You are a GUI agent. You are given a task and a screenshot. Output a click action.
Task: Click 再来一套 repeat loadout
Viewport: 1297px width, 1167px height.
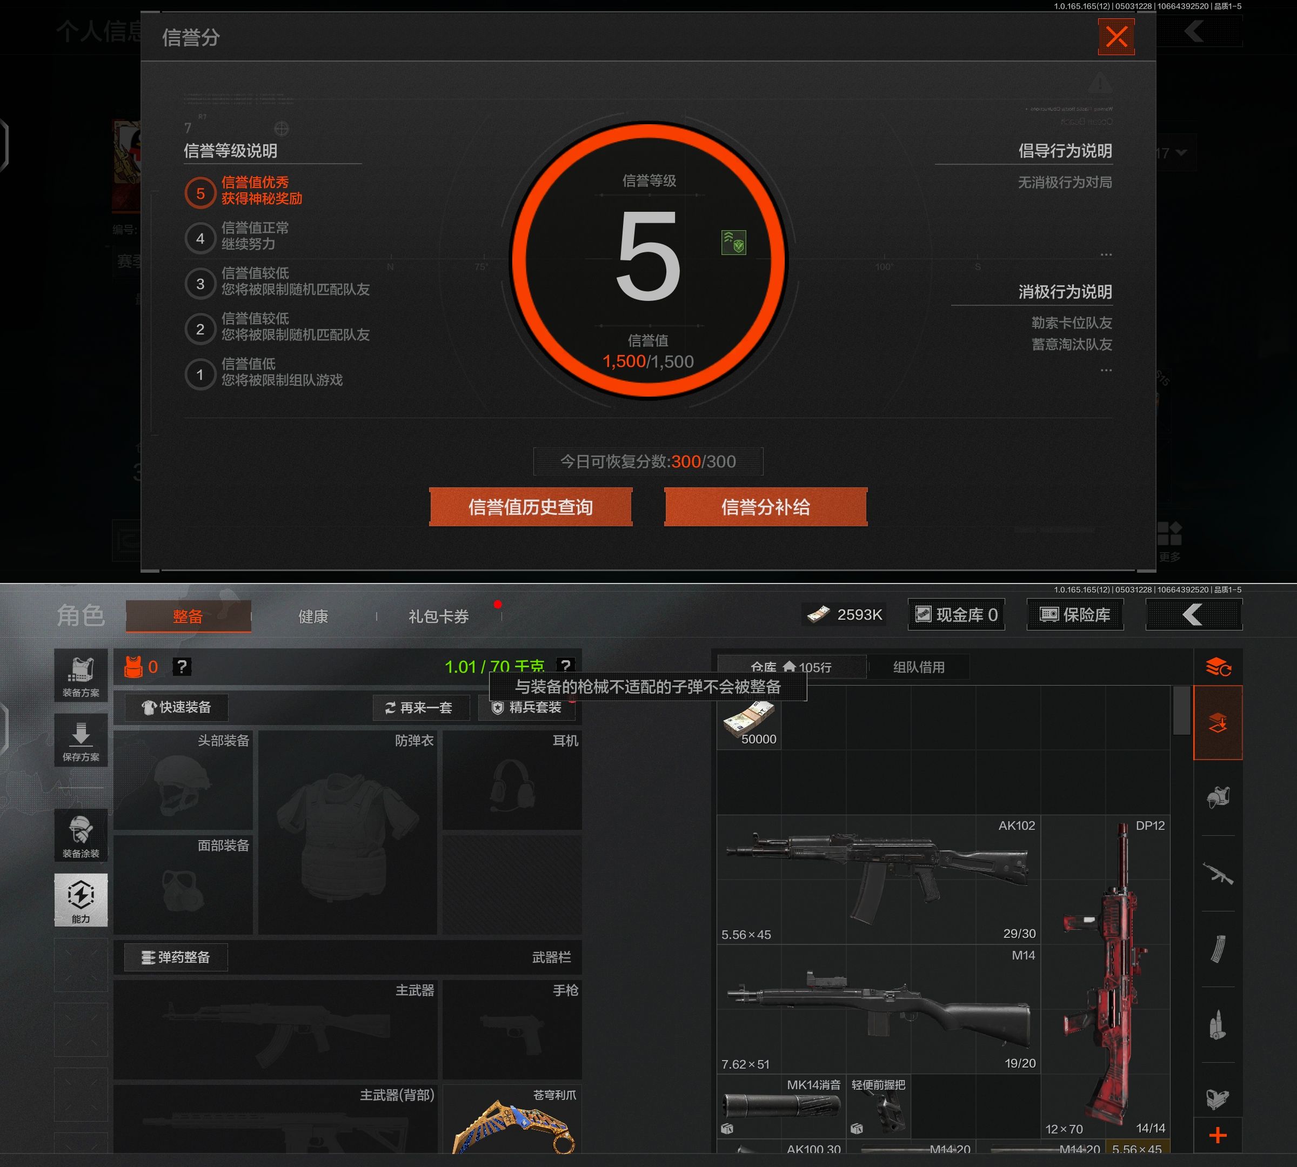pyautogui.click(x=421, y=707)
